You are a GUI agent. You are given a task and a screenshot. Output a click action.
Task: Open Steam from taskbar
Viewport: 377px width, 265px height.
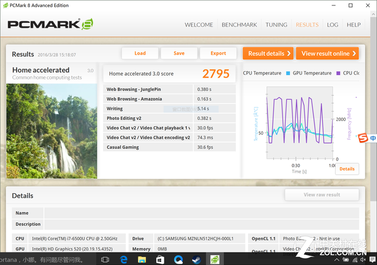pyautogui.click(x=196, y=260)
